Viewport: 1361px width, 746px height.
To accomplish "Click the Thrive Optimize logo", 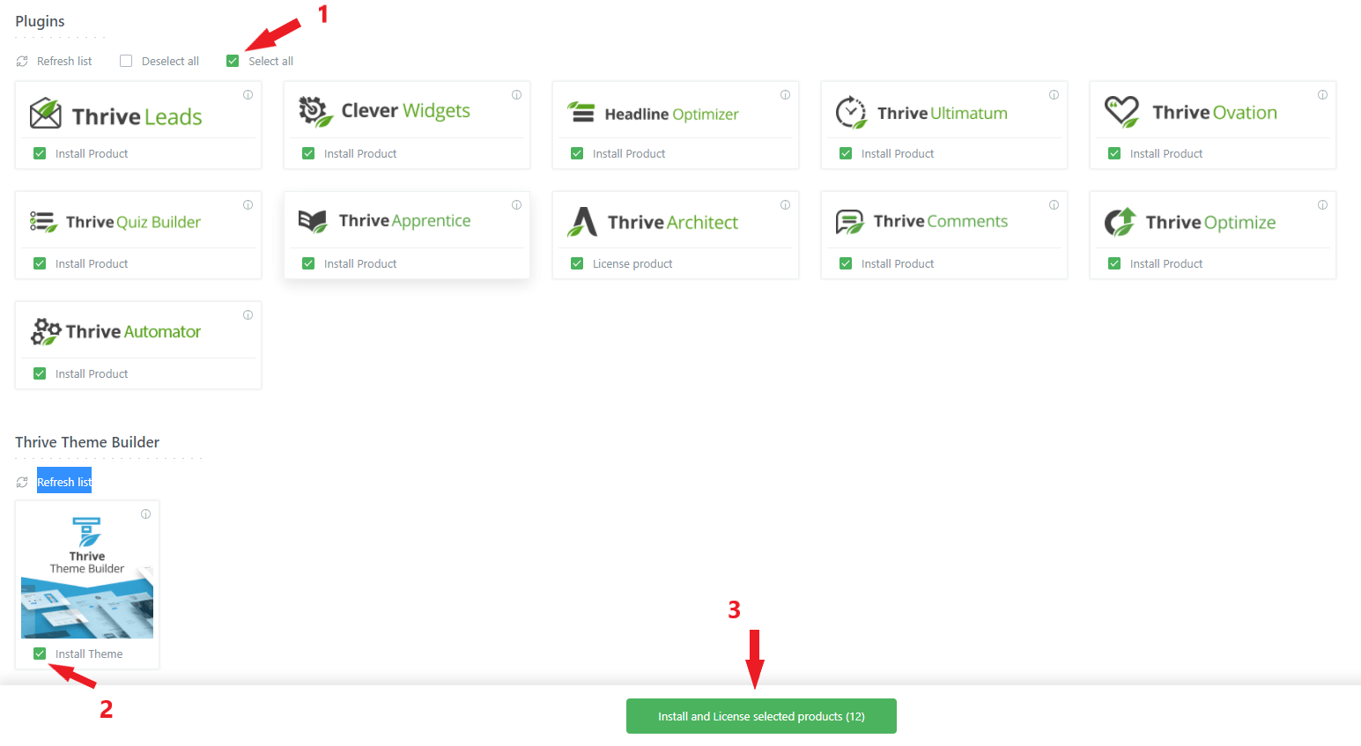I will (x=1190, y=222).
